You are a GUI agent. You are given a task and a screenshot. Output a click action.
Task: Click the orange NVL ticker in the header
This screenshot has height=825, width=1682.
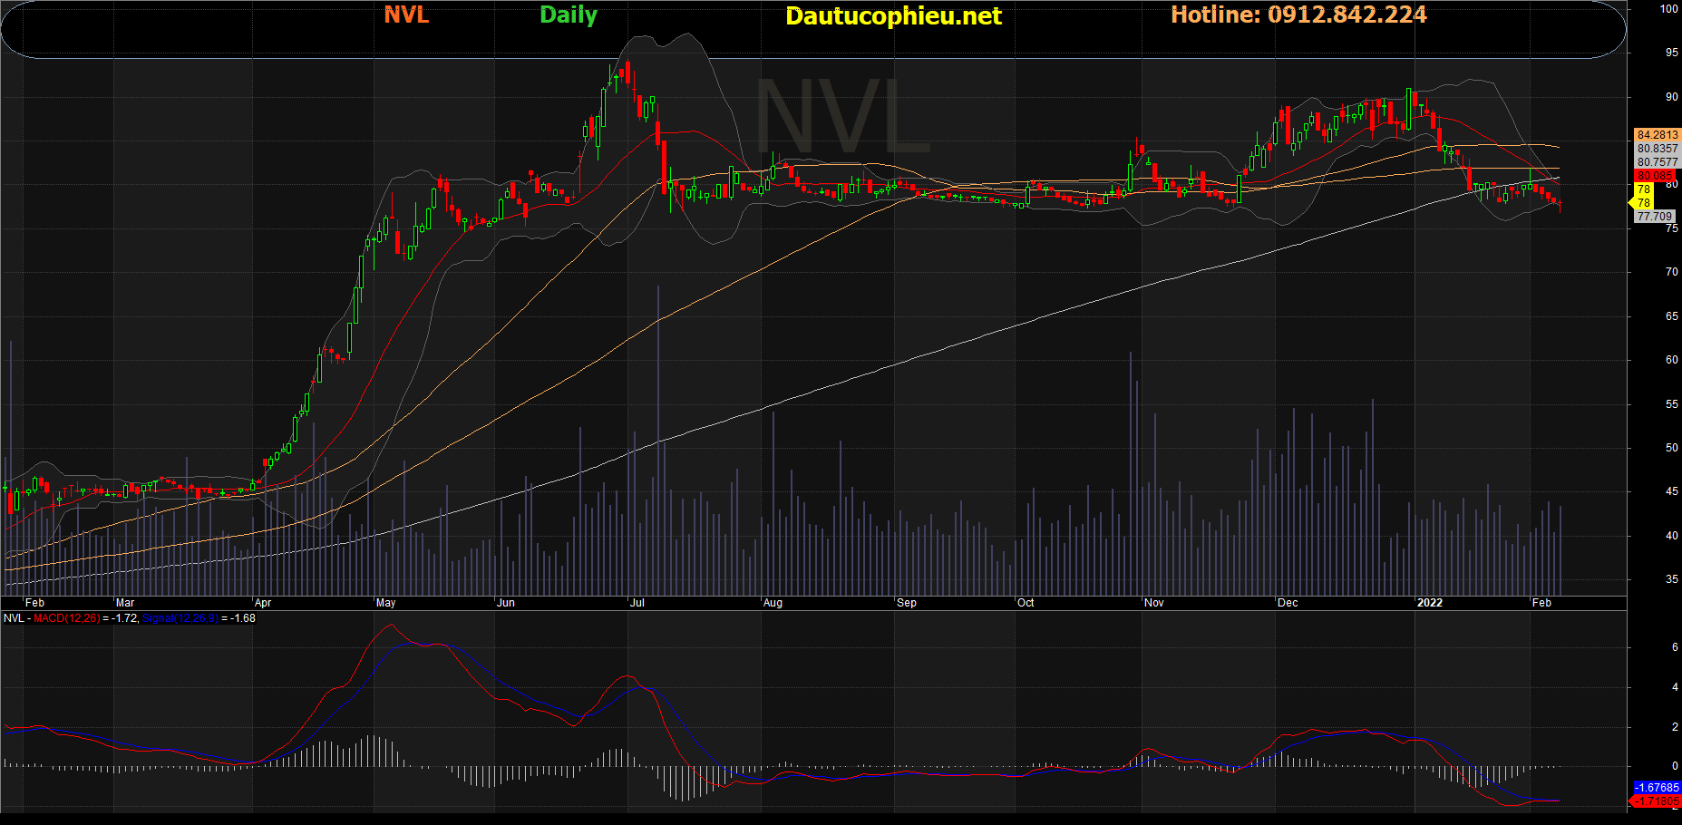pyautogui.click(x=406, y=15)
